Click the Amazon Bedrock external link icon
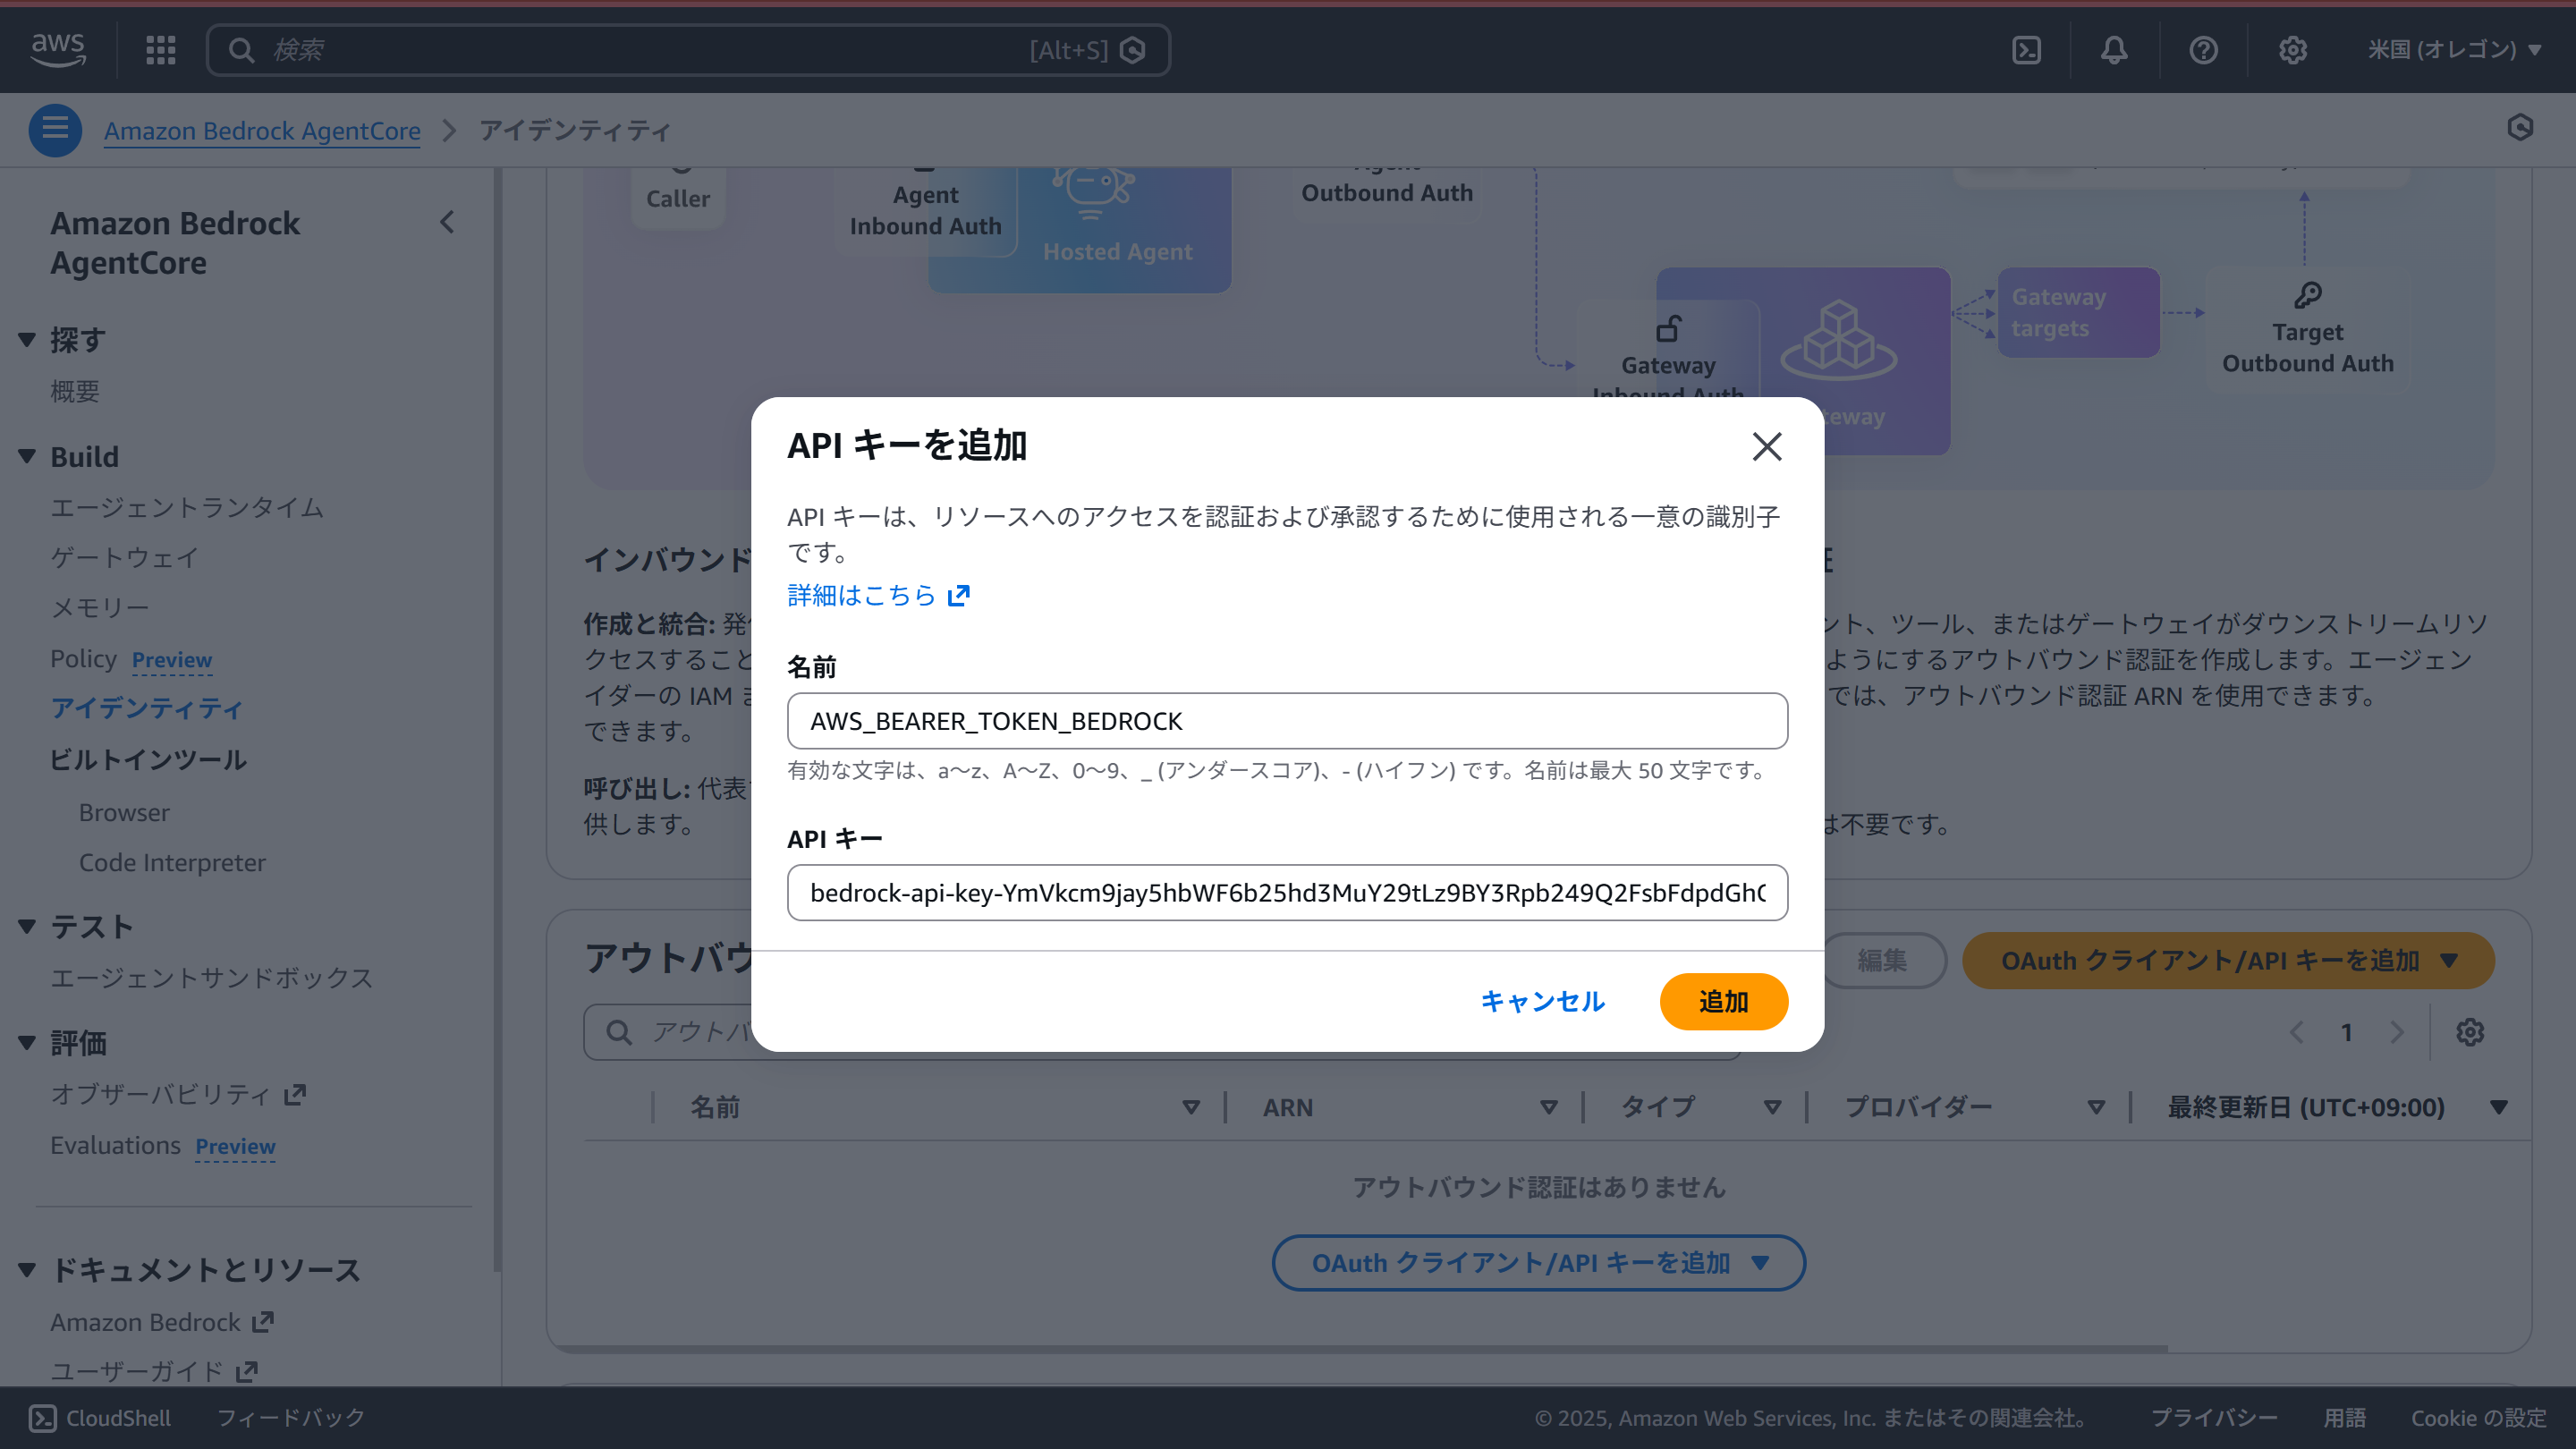The height and width of the screenshot is (1449, 2576). coord(263,1322)
